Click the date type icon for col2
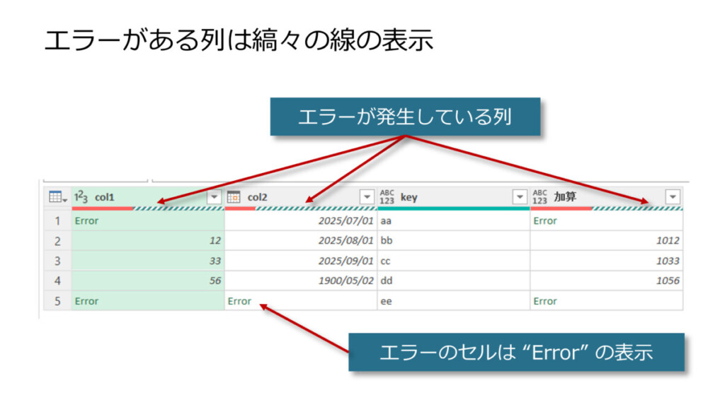Viewport: 725px width, 407px height. (234, 197)
